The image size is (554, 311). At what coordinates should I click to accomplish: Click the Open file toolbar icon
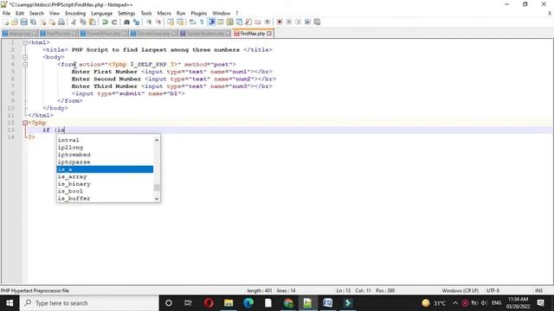[x=15, y=22]
